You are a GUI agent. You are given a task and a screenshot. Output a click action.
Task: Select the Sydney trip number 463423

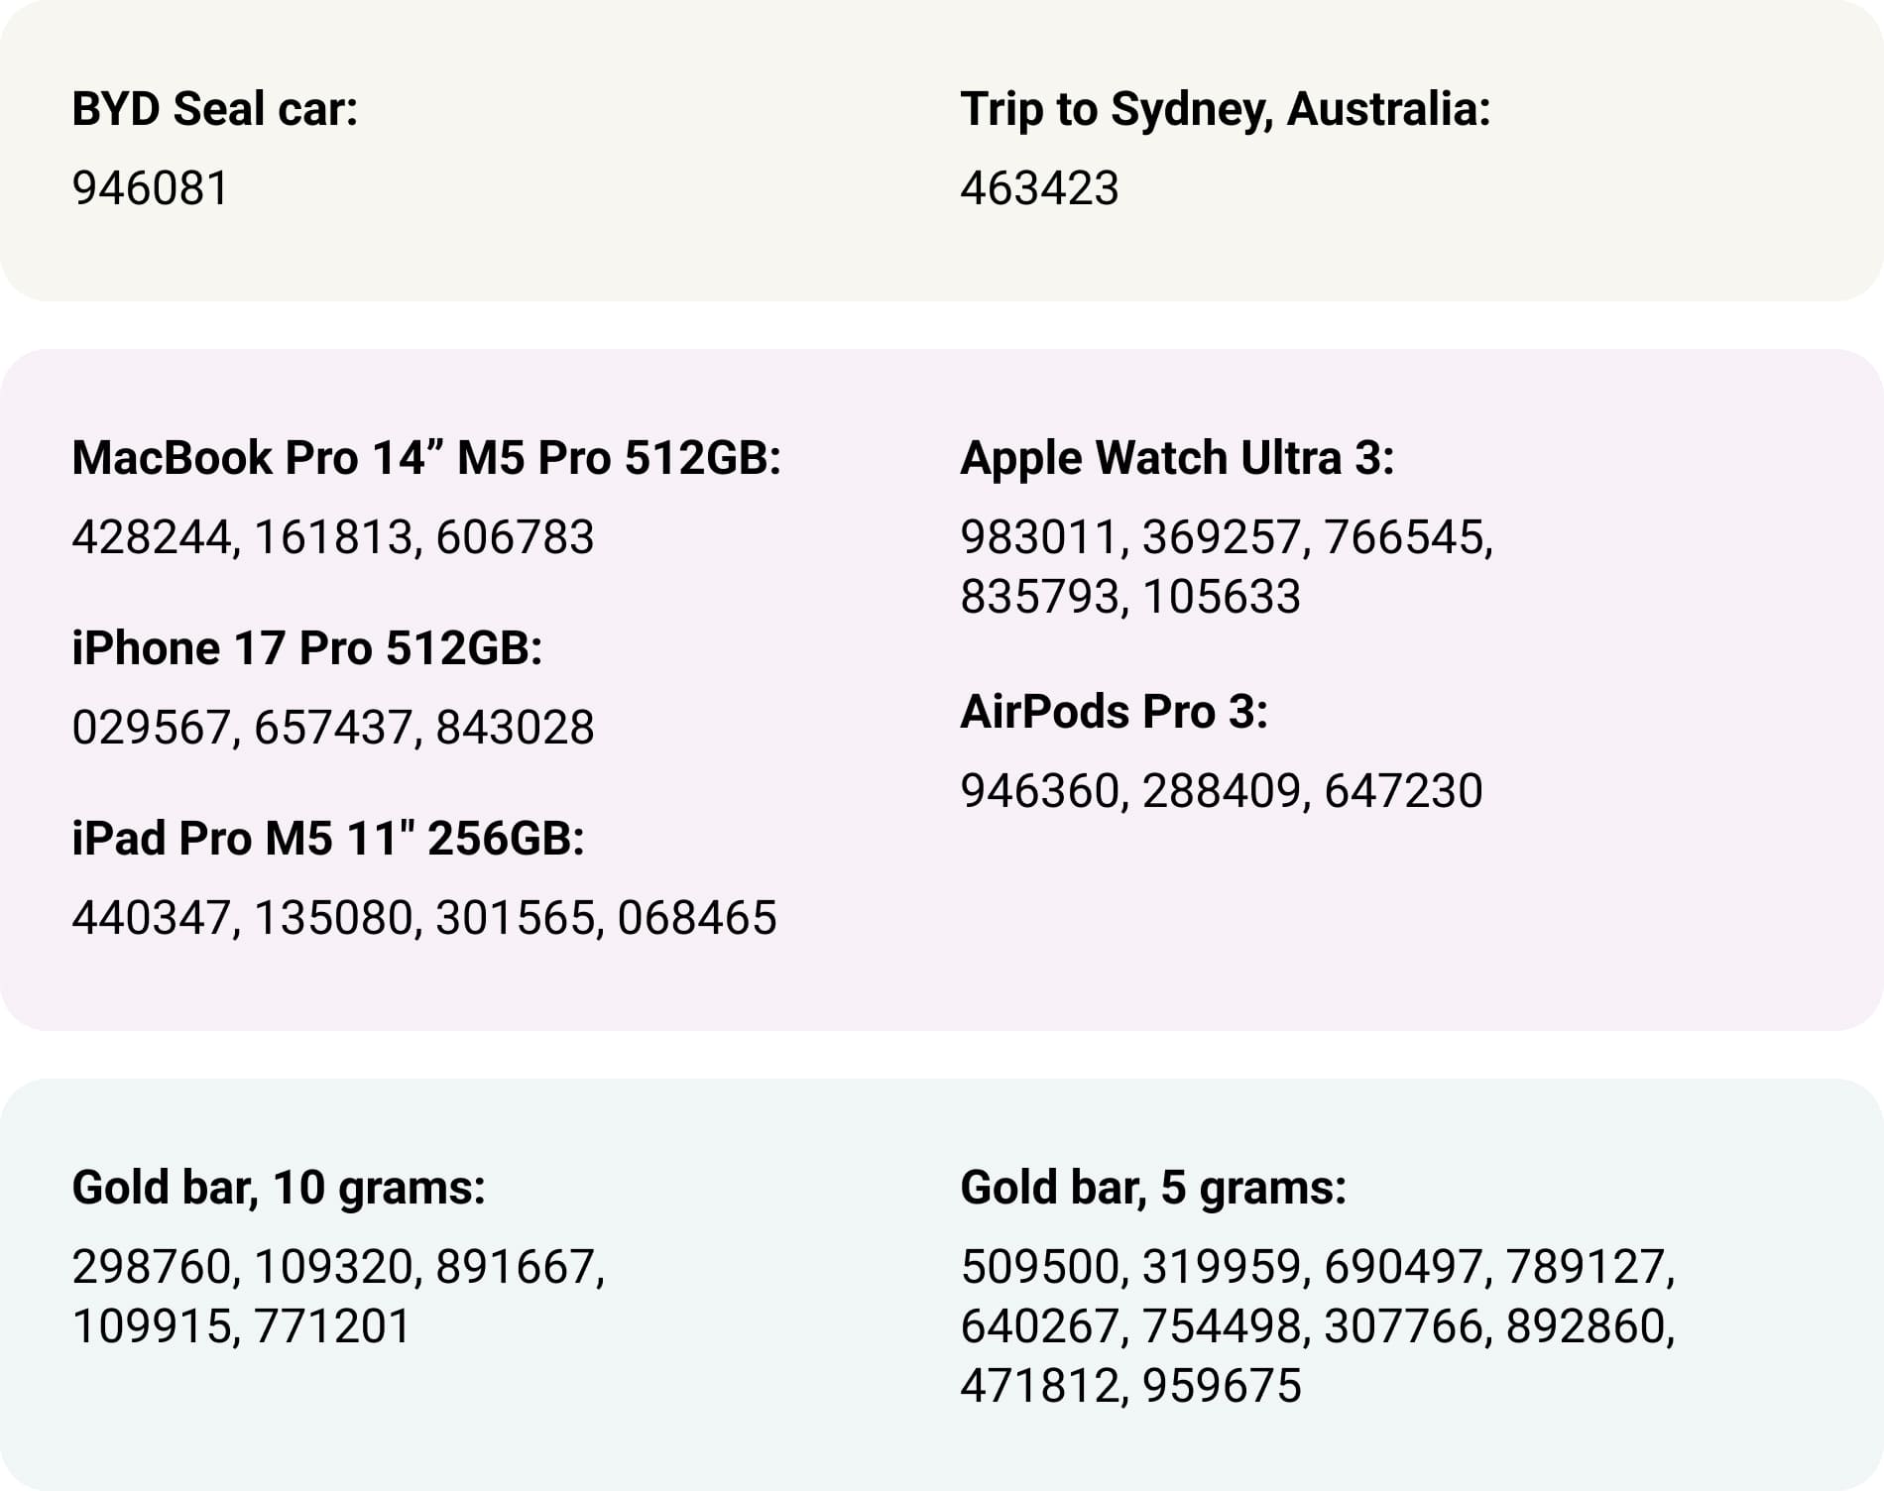(1039, 188)
